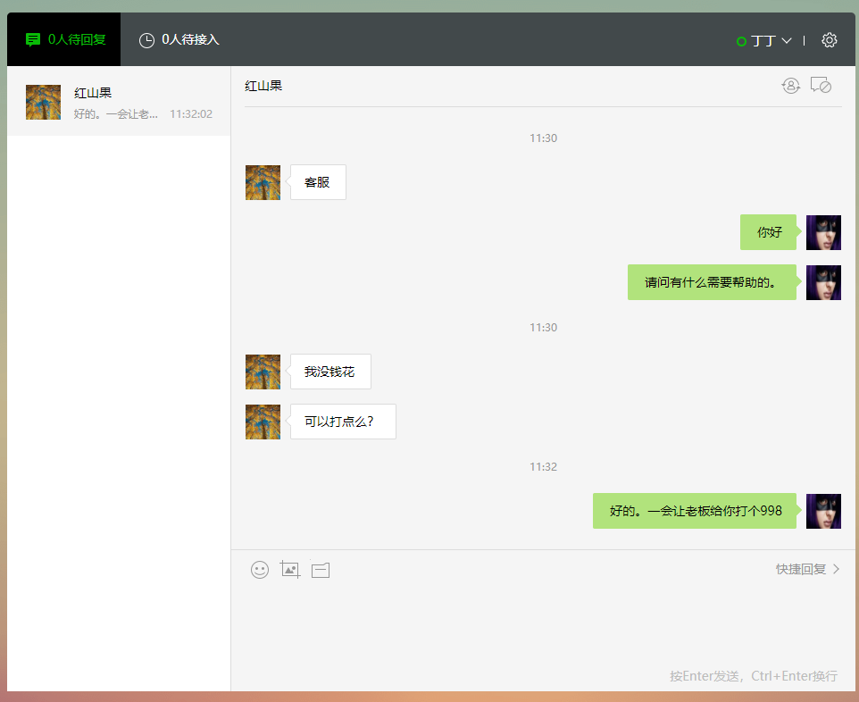Click the 11:32 timestamp in chat

(543, 467)
